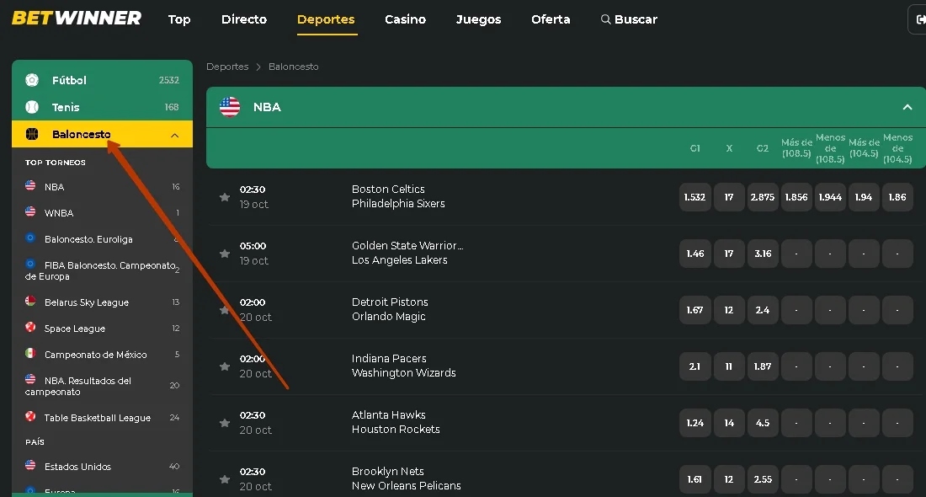Open Estados Unidos country filter
The width and height of the screenshot is (926, 497).
(102, 467)
